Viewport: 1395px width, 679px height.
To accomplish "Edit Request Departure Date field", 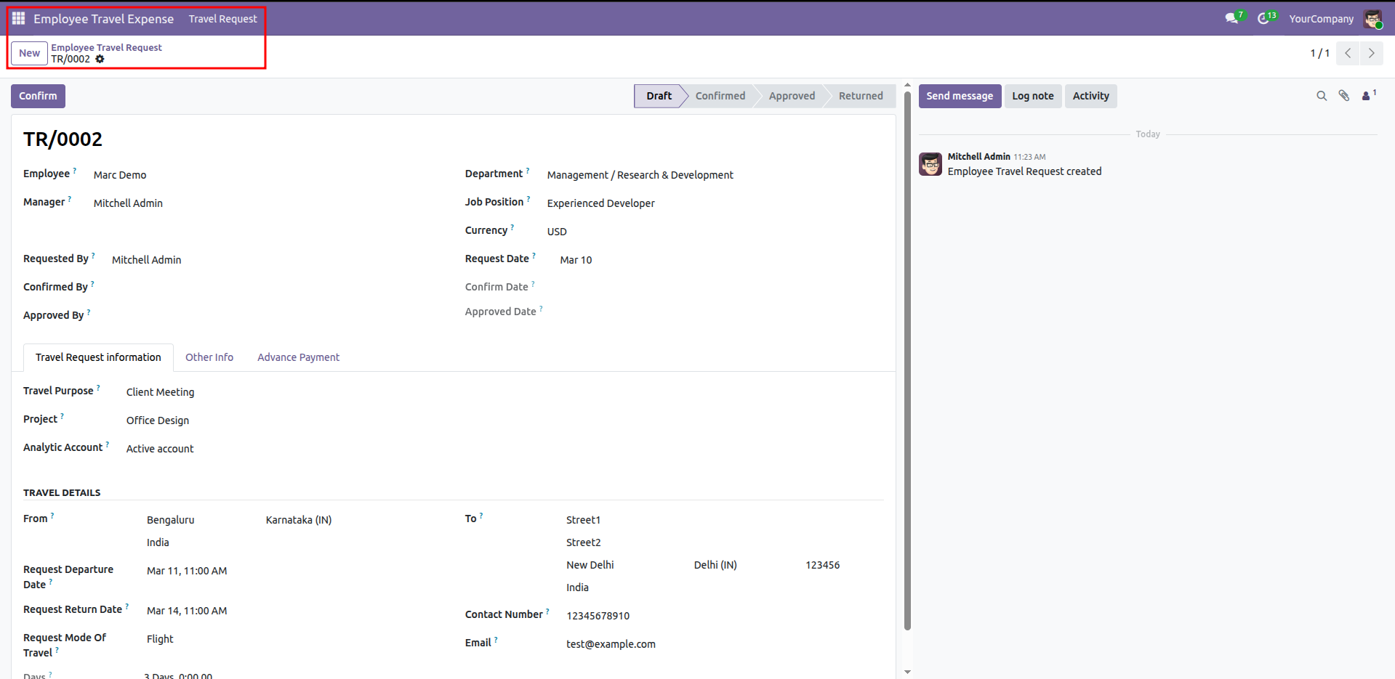I will [187, 571].
